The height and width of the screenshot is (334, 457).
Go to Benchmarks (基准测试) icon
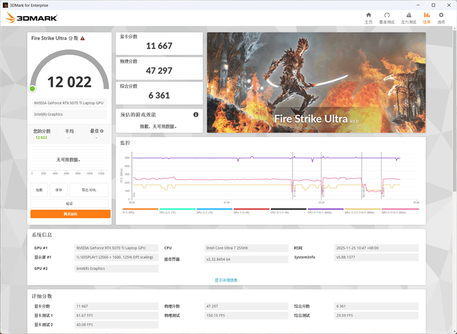(x=387, y=18)
